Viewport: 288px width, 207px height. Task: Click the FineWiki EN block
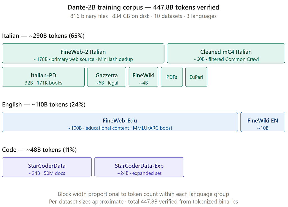point(263,122)
